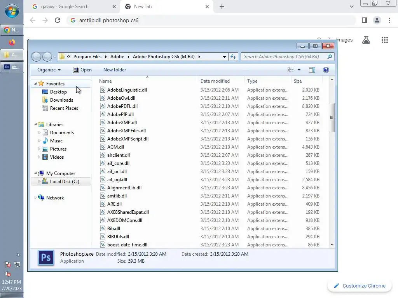Click the network tray icon
The height and width of the screenshot is (298, 398).
[17, 265]
